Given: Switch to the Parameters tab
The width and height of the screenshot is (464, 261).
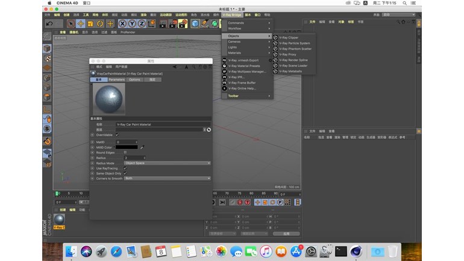Looking at the screenshot, I should point(116,80).
